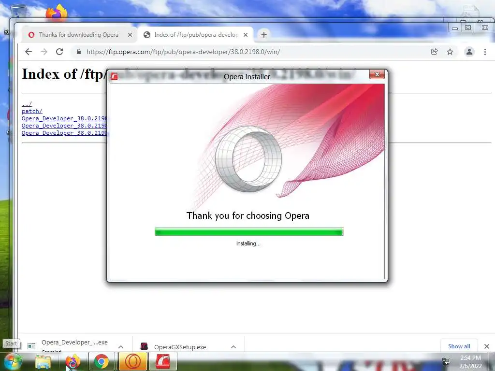Click the share page icon
The image size is (495, 371).
435,52
